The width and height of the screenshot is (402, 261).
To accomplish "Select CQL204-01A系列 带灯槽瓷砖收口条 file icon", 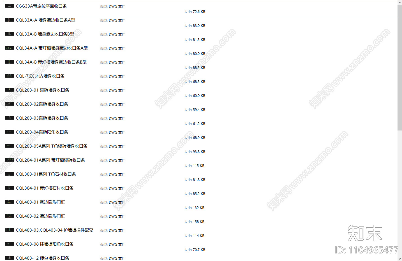I will click(x=10, y=160).
